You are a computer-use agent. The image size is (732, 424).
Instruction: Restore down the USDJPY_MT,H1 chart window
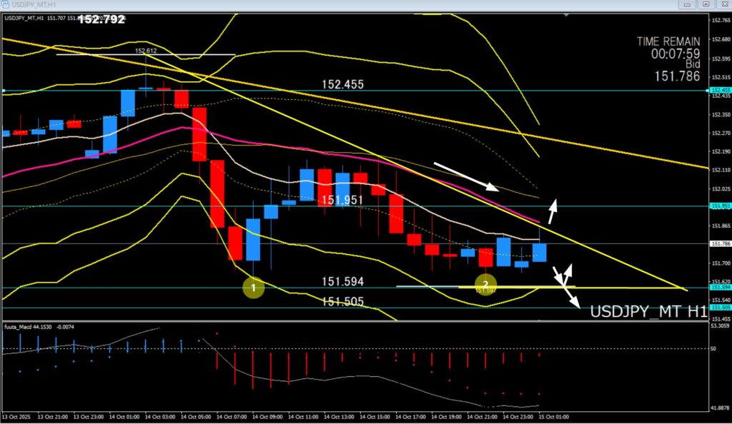[706, 4]
